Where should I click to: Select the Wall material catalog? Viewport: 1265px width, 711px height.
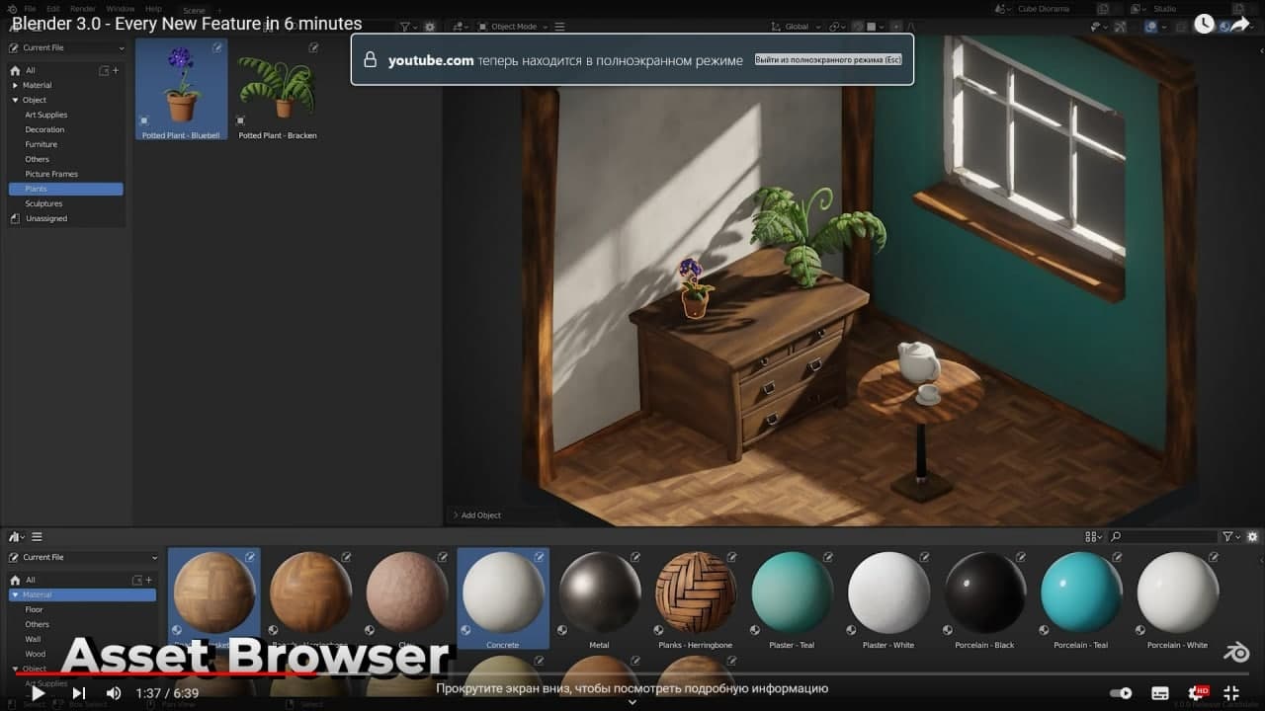(x=34, y=639)
